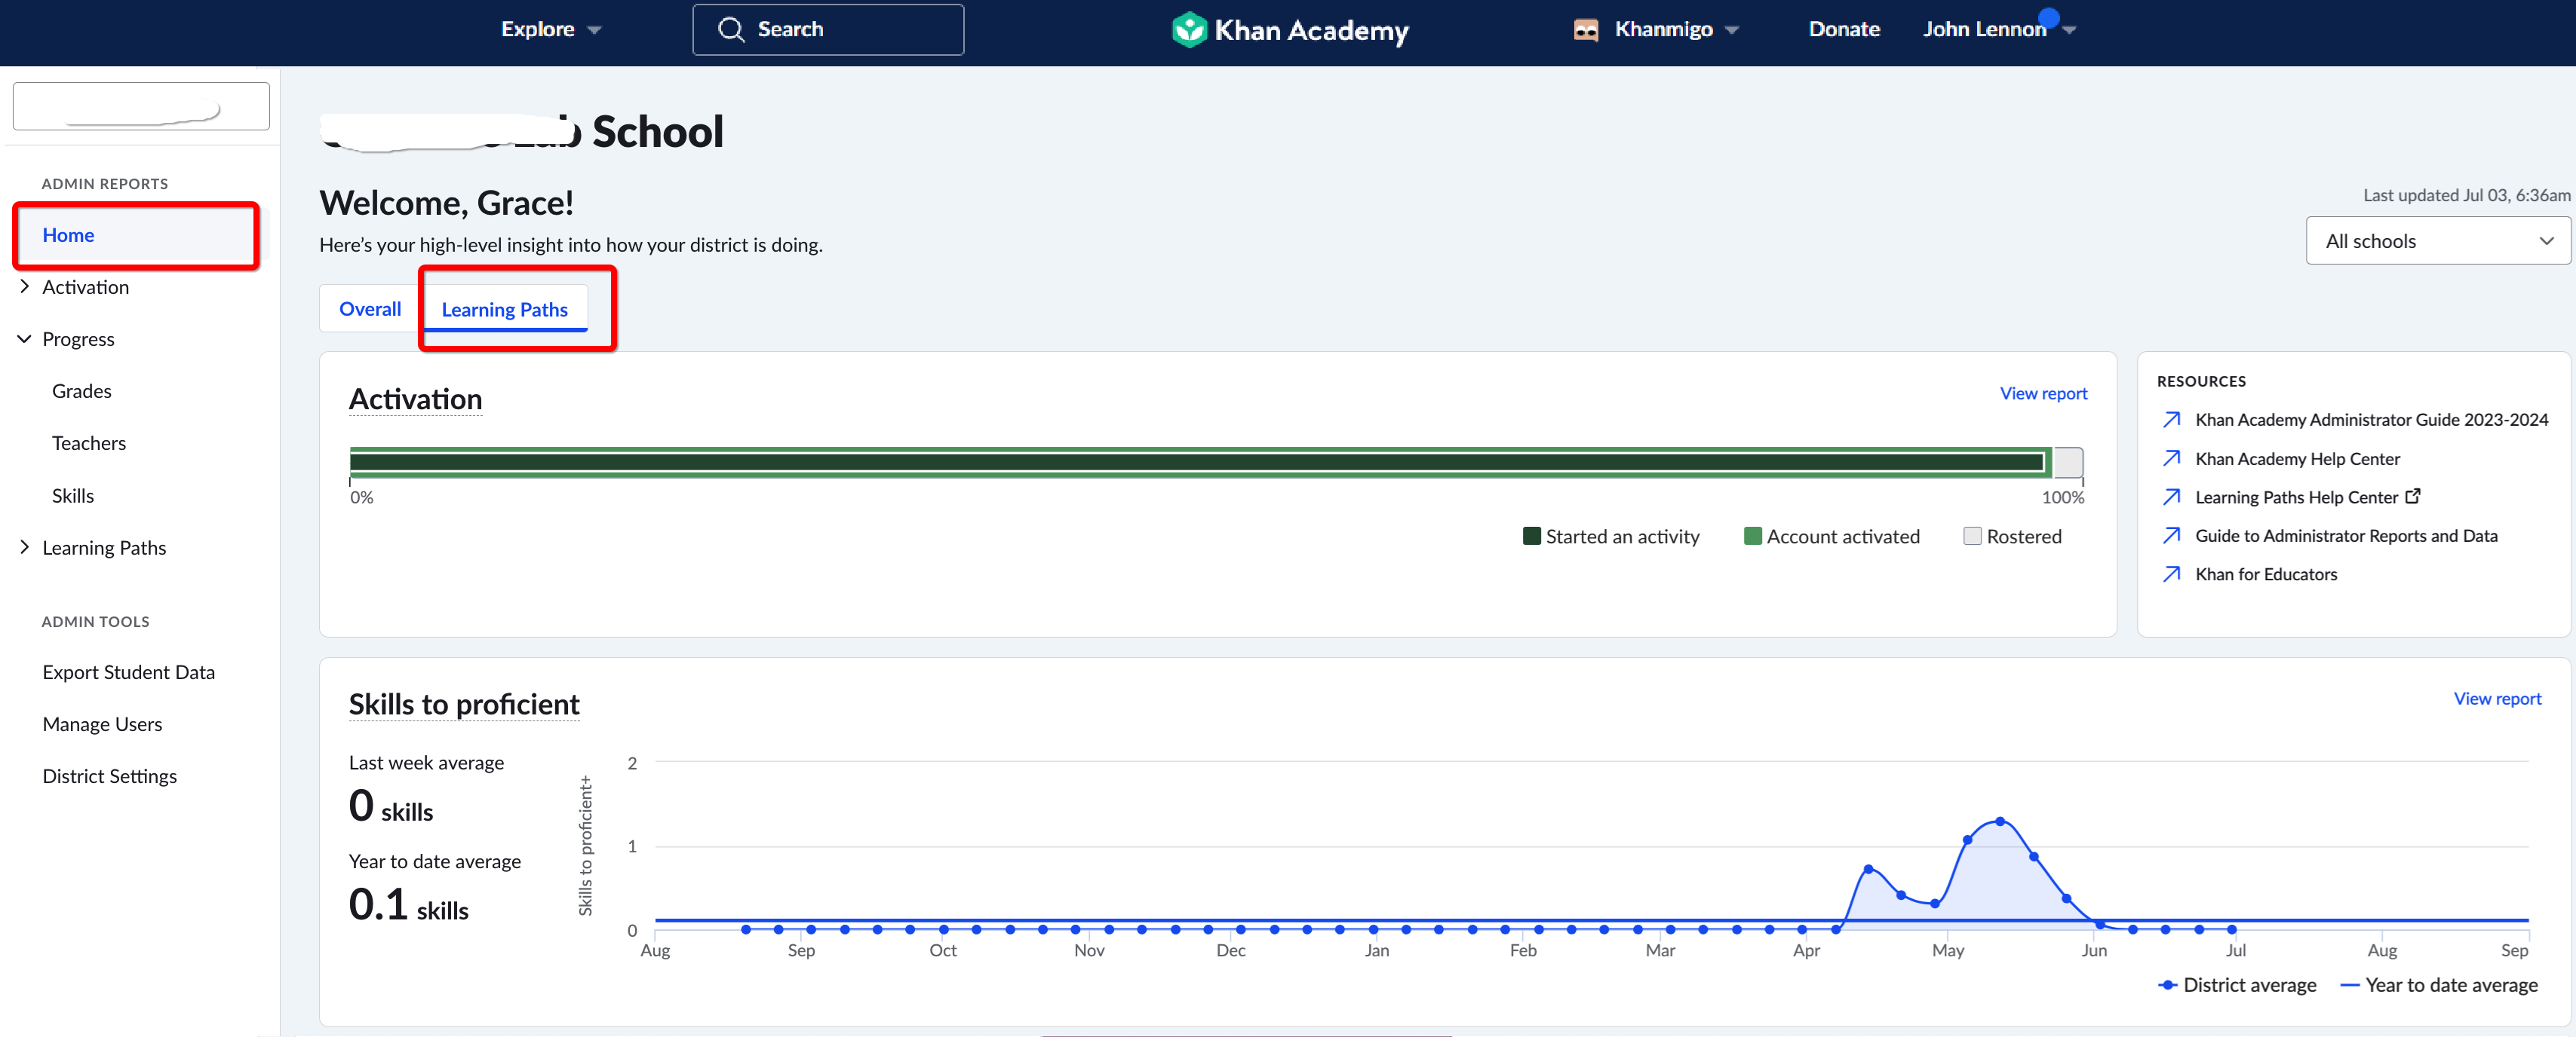Open Guide to Administrator Reports and Data
This screenshot has width=2576, height=1037.
pos(2346,536)
